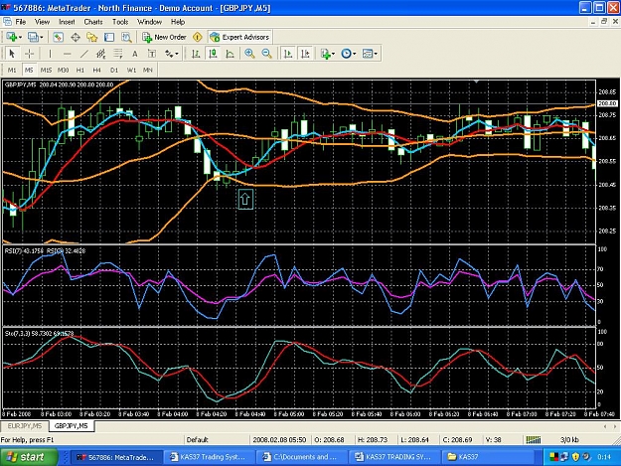Select the H1 timeframe button
Screen dimensions: 621x466
point(80,71)
